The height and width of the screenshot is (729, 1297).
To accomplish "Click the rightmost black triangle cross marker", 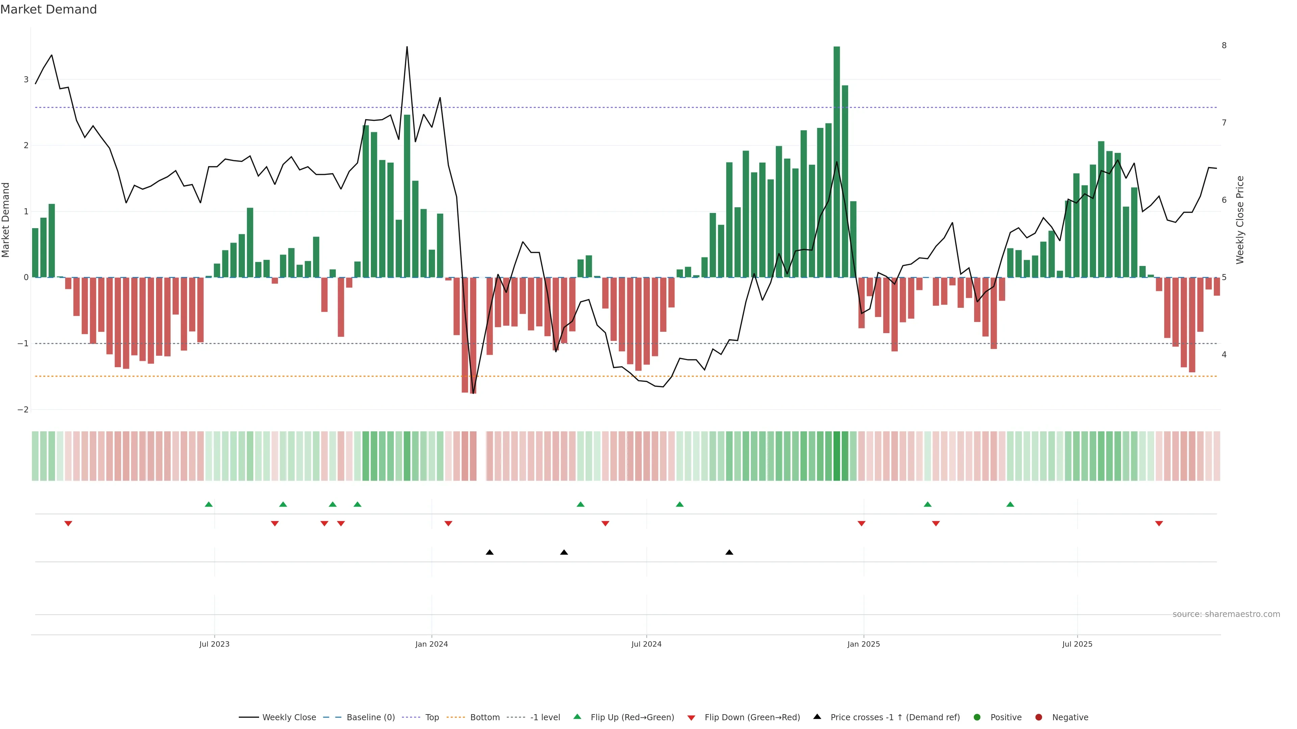I will 729,552.
